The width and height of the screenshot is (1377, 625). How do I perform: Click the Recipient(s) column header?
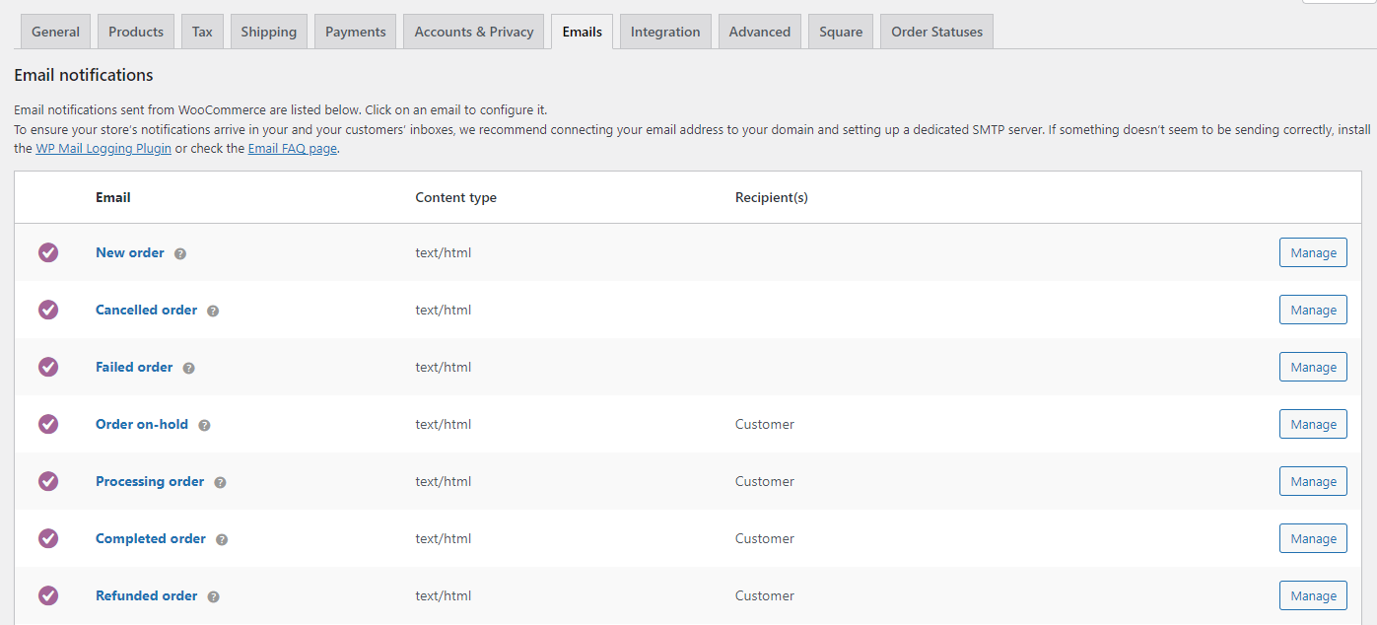[772, 197]
